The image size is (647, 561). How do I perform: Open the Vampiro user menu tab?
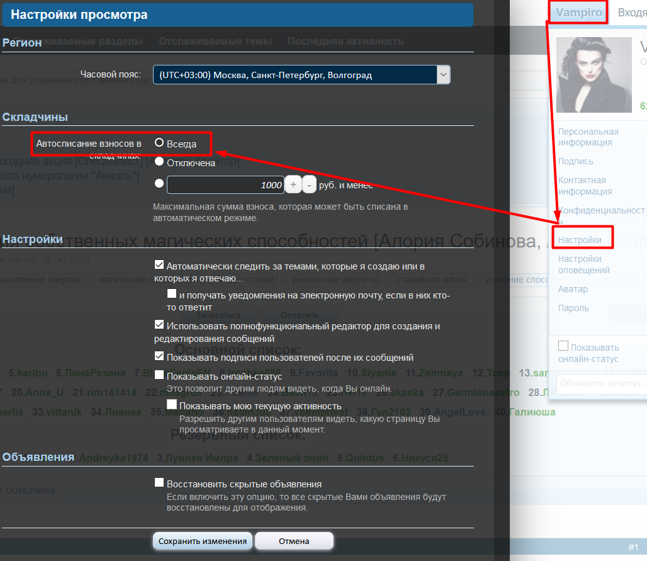point(578,13)
